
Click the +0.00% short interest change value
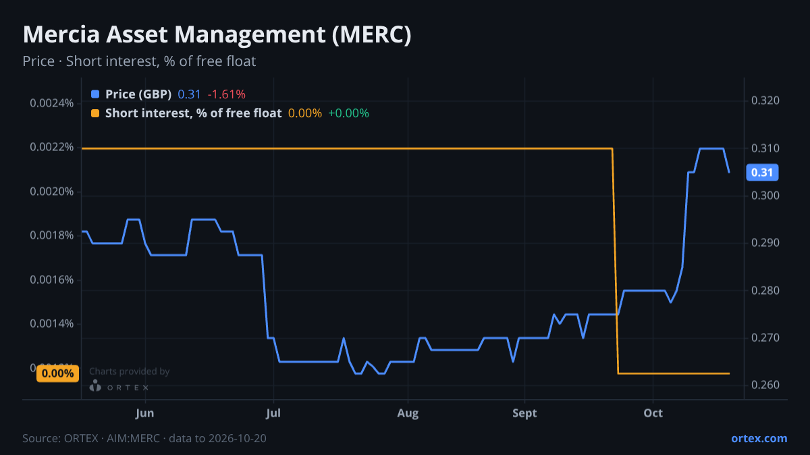(x=348, y=113)
